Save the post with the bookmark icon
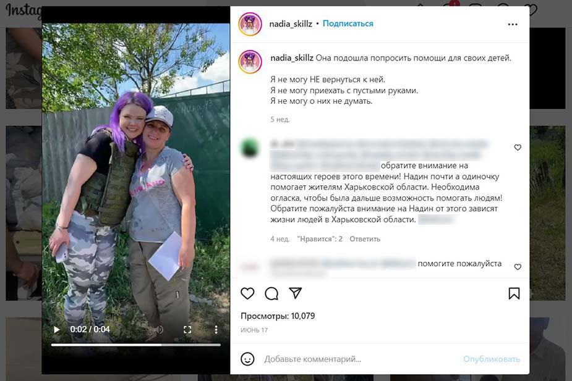This screenshot has height=381, width=572. pyautogui.click(x=514, y=293)
